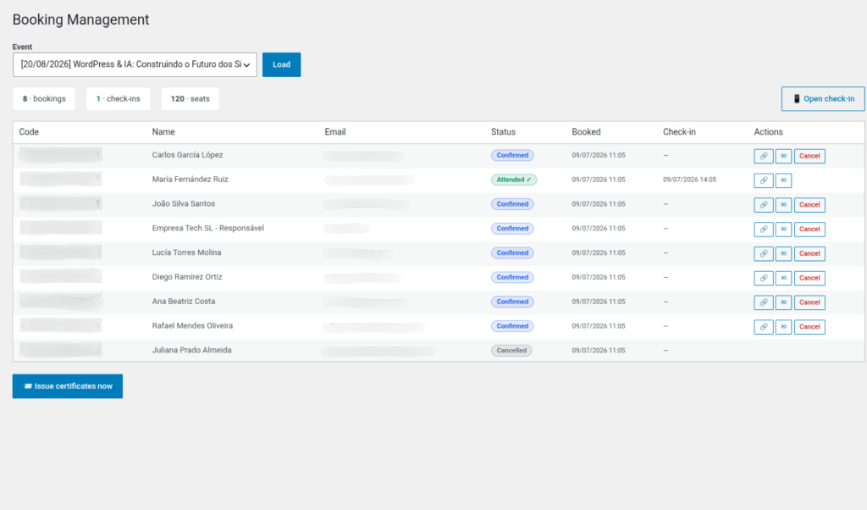
Task: Copy link icon in Empresa Tech SL row
Action: click(763, 229)
